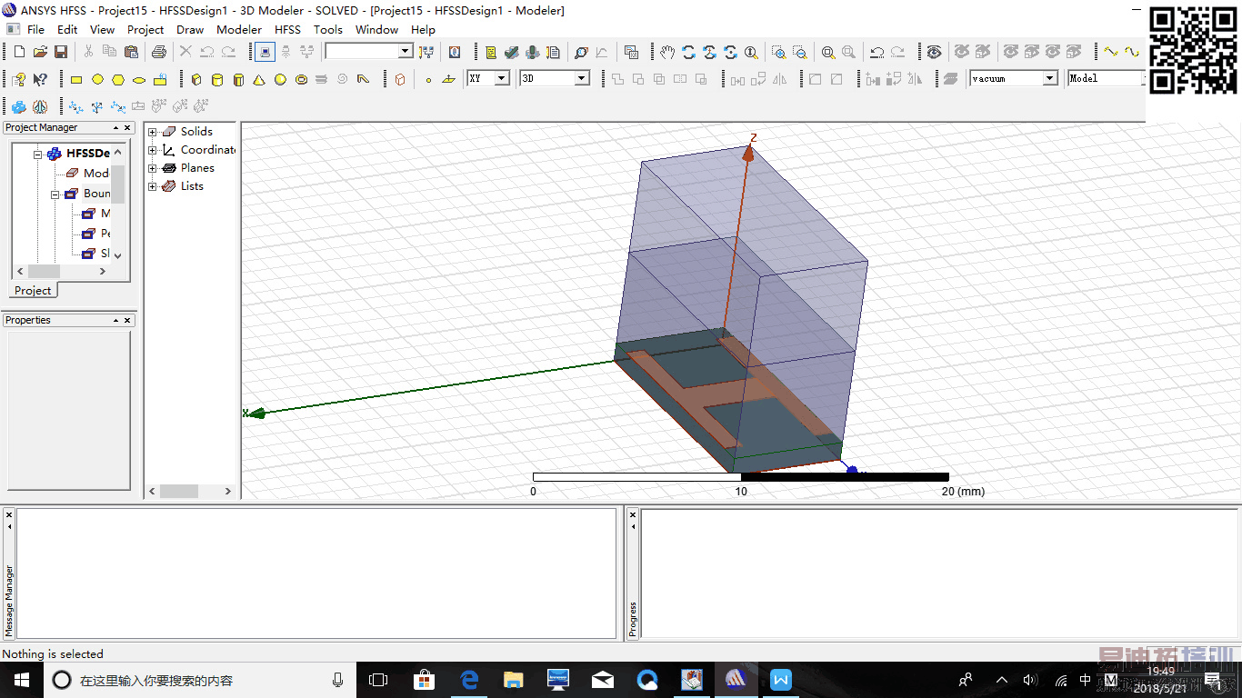Select the Draw rectangle tool
The image size is (1242, 698).
click(x=76, y=80)
